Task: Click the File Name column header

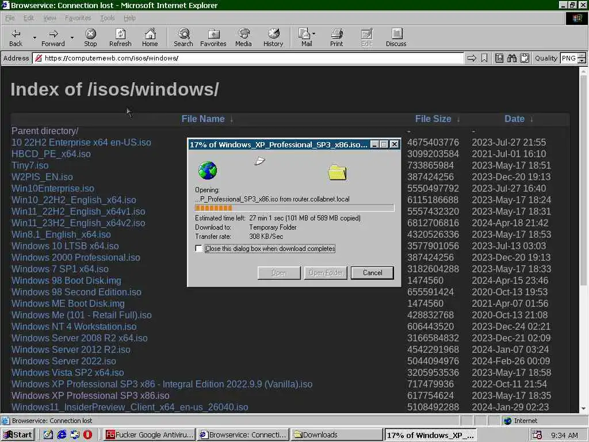Action: pyautogui.click(x=203, y=119)
